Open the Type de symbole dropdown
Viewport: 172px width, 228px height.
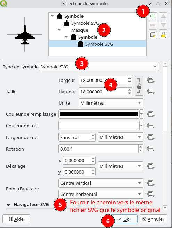(x=99, y=67)
